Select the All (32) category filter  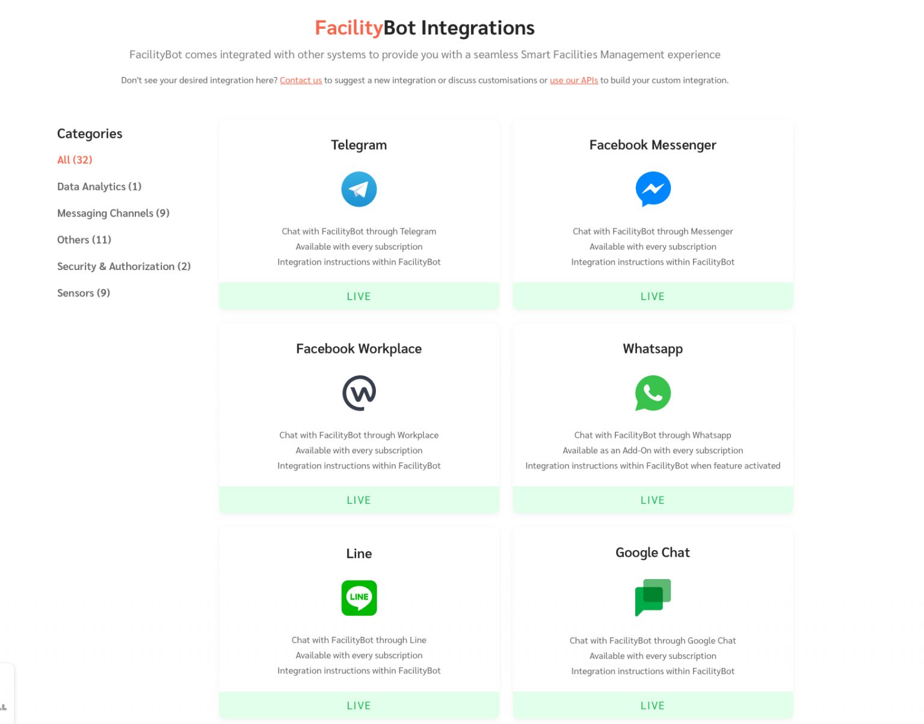(x=75, y=159)
